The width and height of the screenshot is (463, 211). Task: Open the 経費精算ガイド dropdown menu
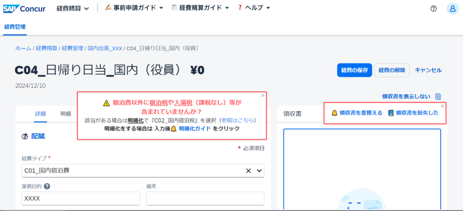pyautogui.click(x=201, y=8)
